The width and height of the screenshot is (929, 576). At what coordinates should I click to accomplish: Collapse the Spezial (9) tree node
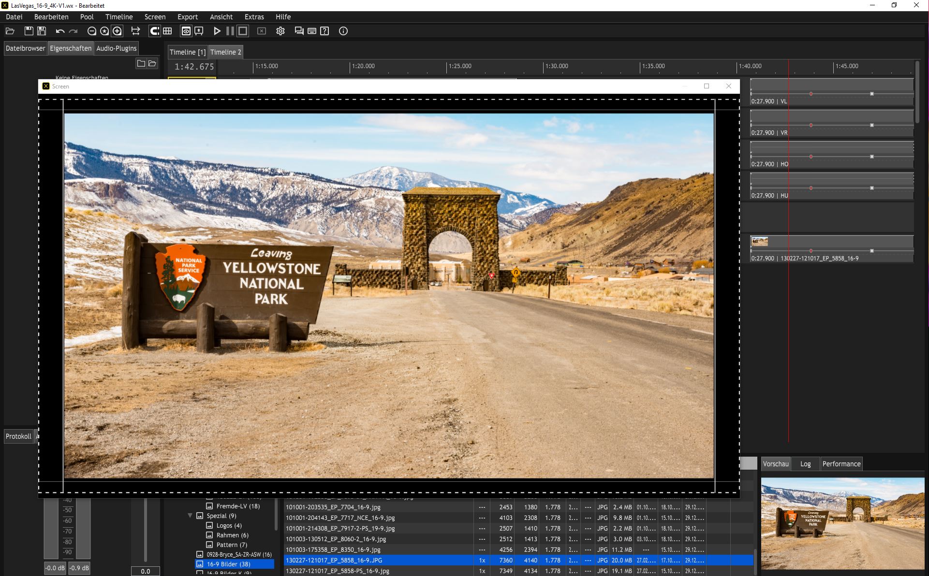pos(190,516)
